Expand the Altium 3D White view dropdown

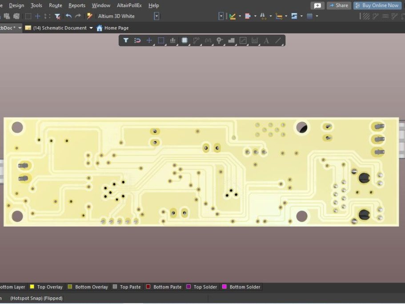click(x=156, y=16)
